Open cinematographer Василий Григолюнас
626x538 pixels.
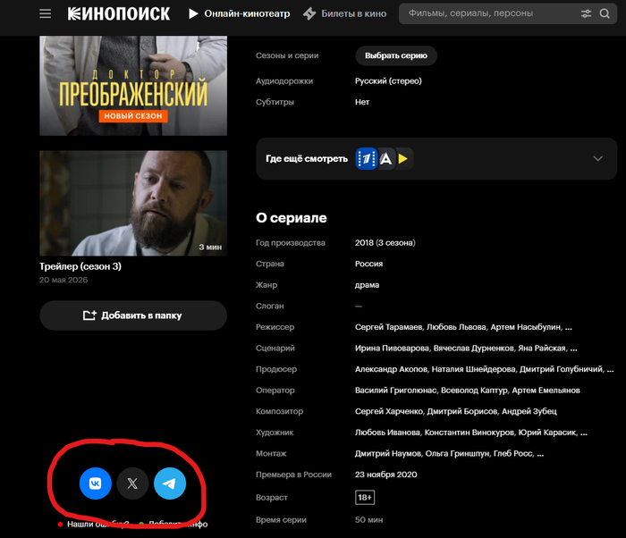pyautogui.click(x=395, y=391)
